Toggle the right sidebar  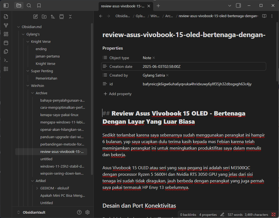(238, 5)
